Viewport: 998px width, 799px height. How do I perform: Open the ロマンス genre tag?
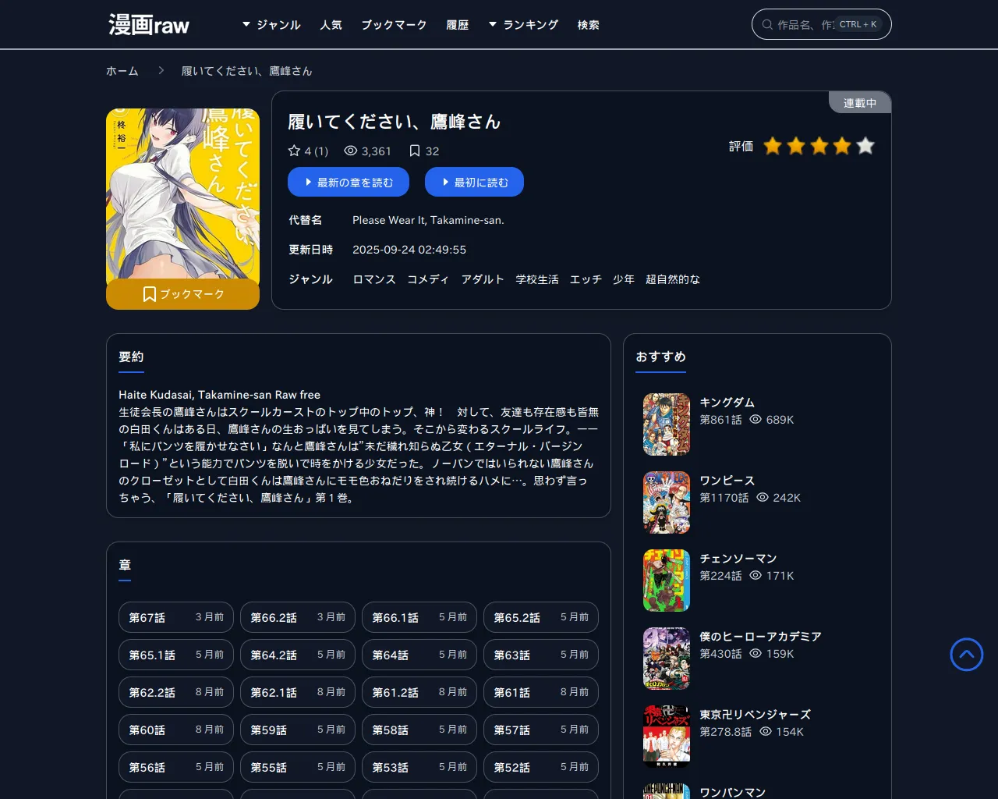(x=374, y=279)
